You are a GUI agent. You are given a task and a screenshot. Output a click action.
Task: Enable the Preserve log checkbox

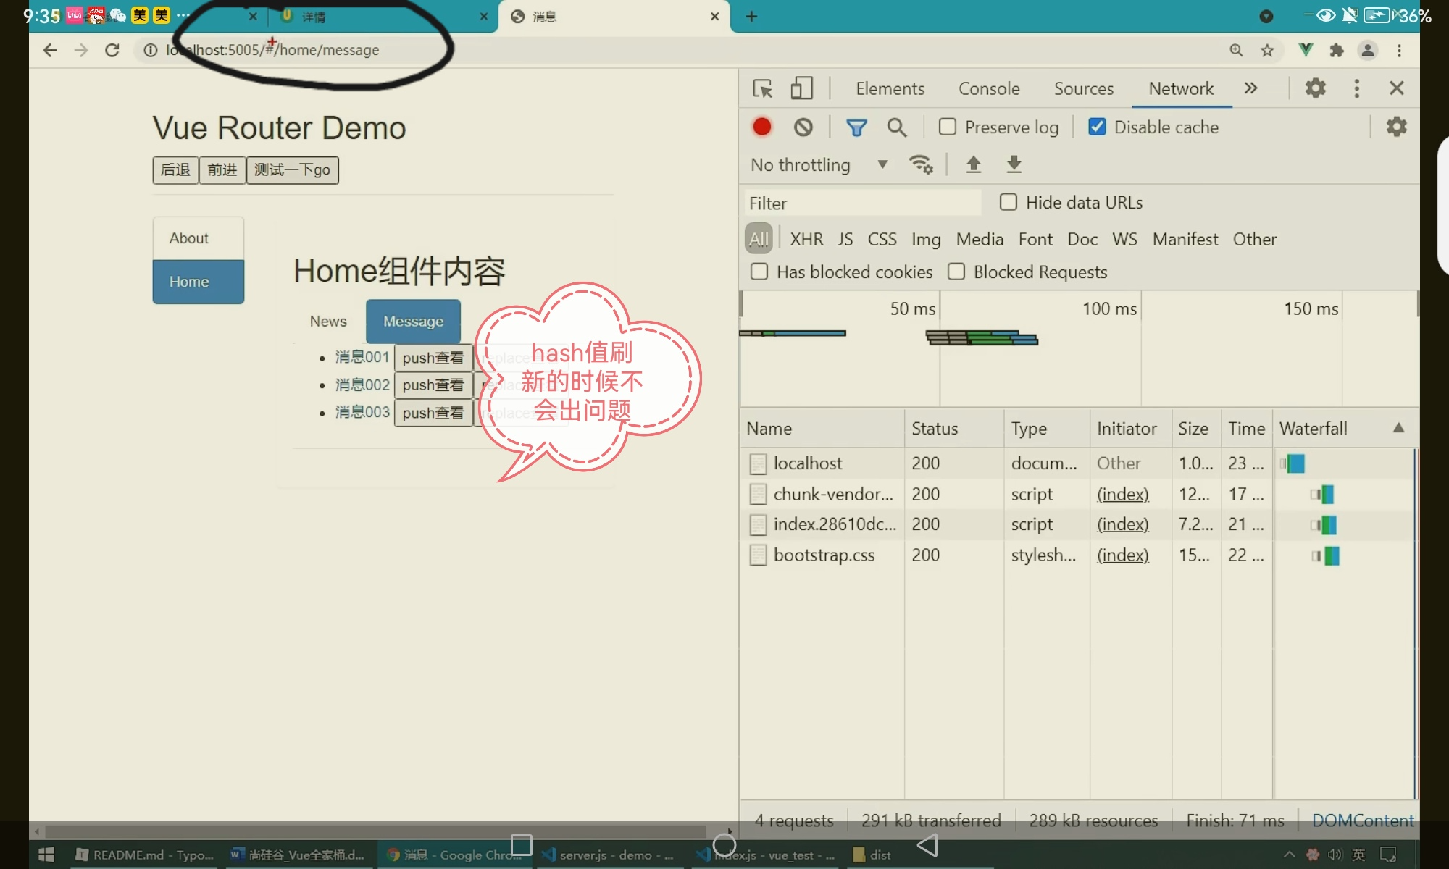coord(948,127)
